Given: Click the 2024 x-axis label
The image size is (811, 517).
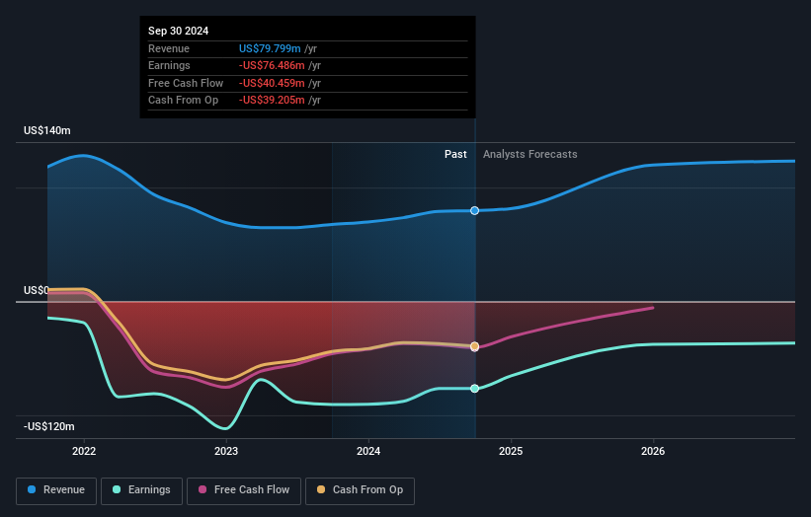Looking at the screenshot, I should [x=368, y=452].
